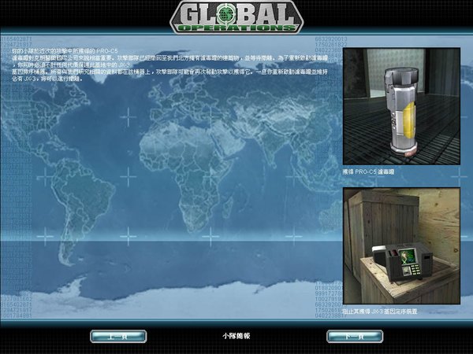Click the 下一頁 next page button
Screen dimensions: 473x354
(355, 336)
